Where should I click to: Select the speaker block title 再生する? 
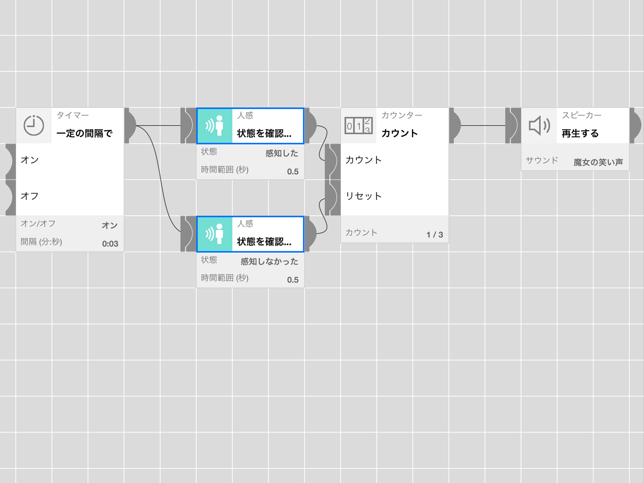click(x=580, y=133)
